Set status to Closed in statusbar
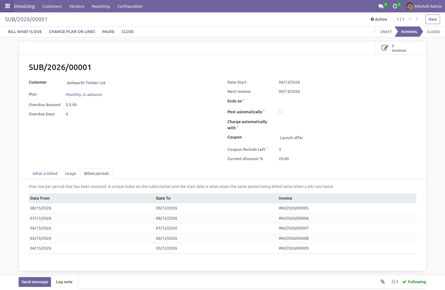This screenshot has height=290, width=445. pos(433,32)
